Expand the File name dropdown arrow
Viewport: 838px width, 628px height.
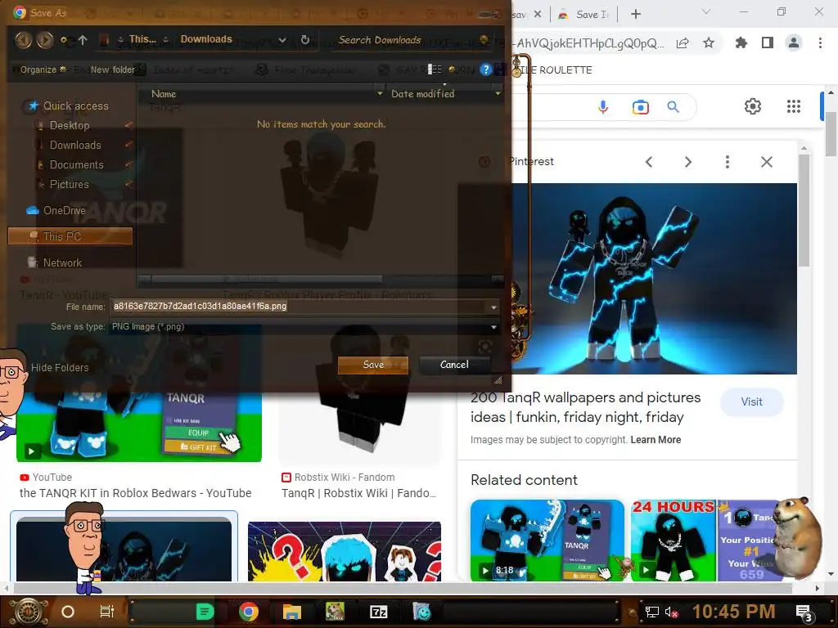(x=493, y=307)
